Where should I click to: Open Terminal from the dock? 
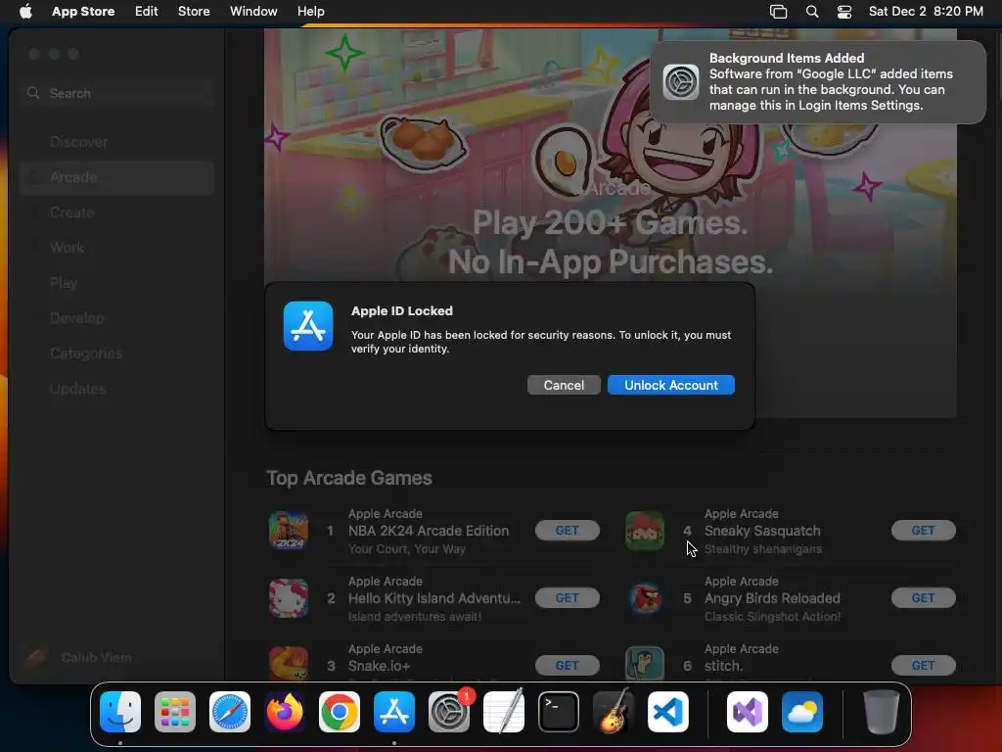click(559, 712)
